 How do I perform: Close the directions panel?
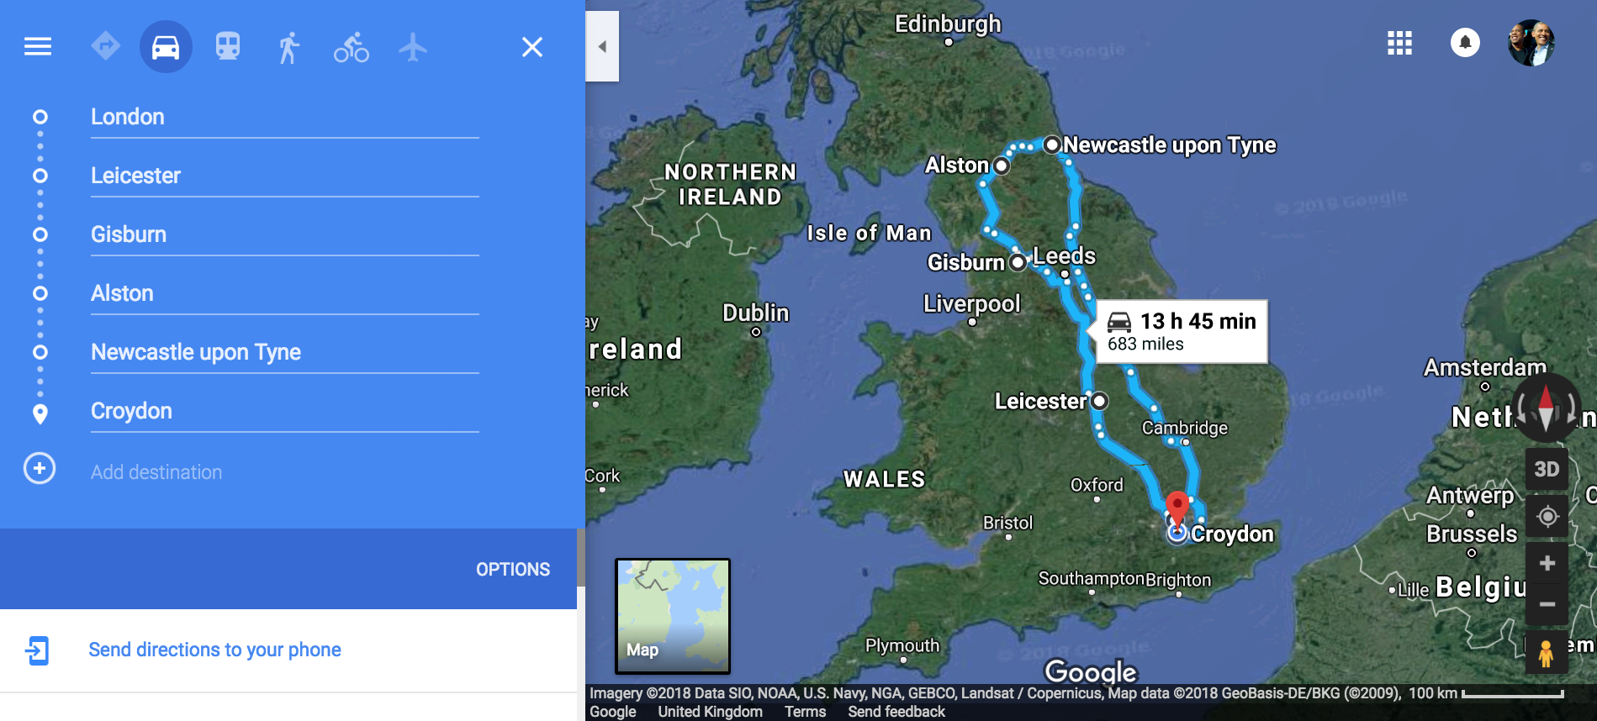coord(532,47)
